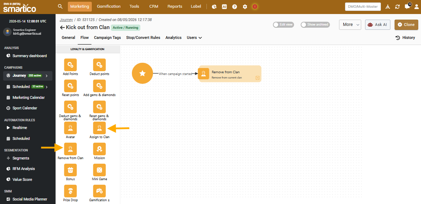Select the Remove from Clan palette icon

coord(70,149)
